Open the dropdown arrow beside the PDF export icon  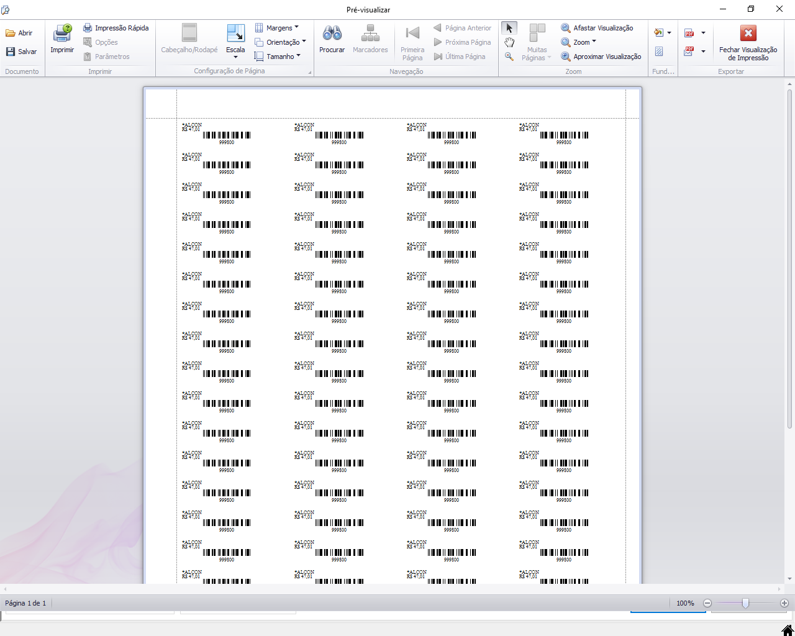[703, 33]
